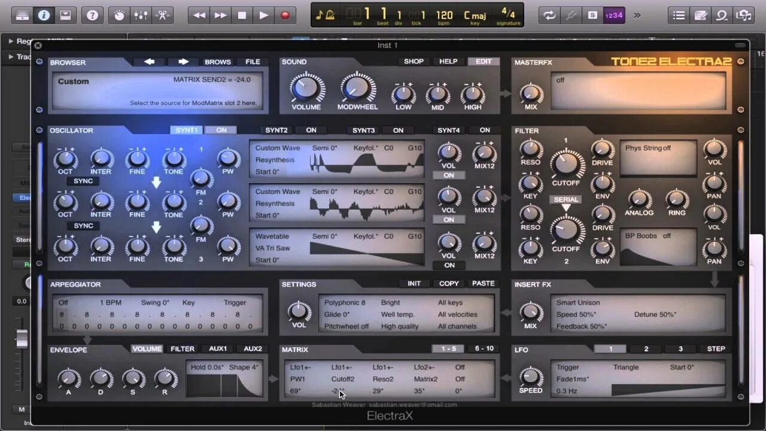Toggle the inspector info icon
The width and height of the screenshot is (766, 431).
(x=44, y=16)
